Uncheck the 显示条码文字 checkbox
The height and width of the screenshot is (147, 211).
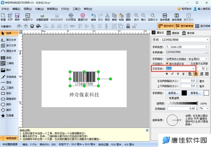[167, 63]
